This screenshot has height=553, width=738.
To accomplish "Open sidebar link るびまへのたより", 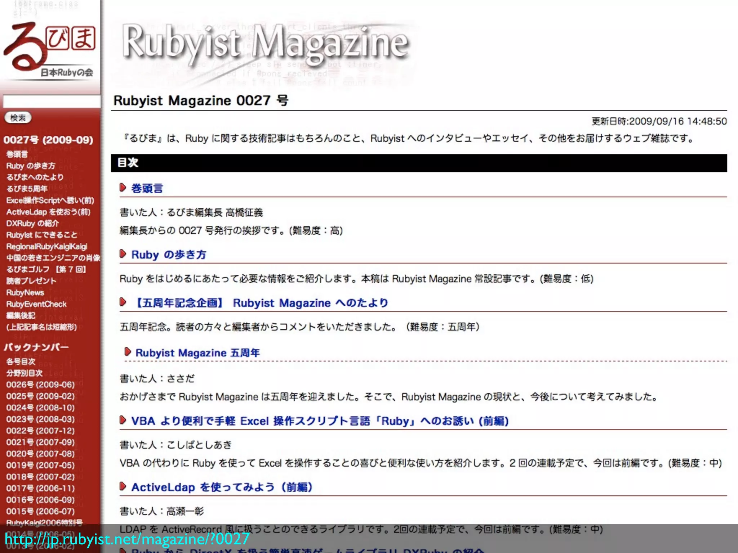I will pos(35,177).
